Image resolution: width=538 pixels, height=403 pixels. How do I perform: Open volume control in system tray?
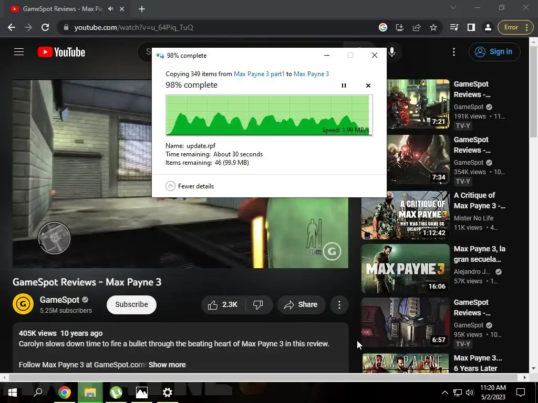click(470, 393)
